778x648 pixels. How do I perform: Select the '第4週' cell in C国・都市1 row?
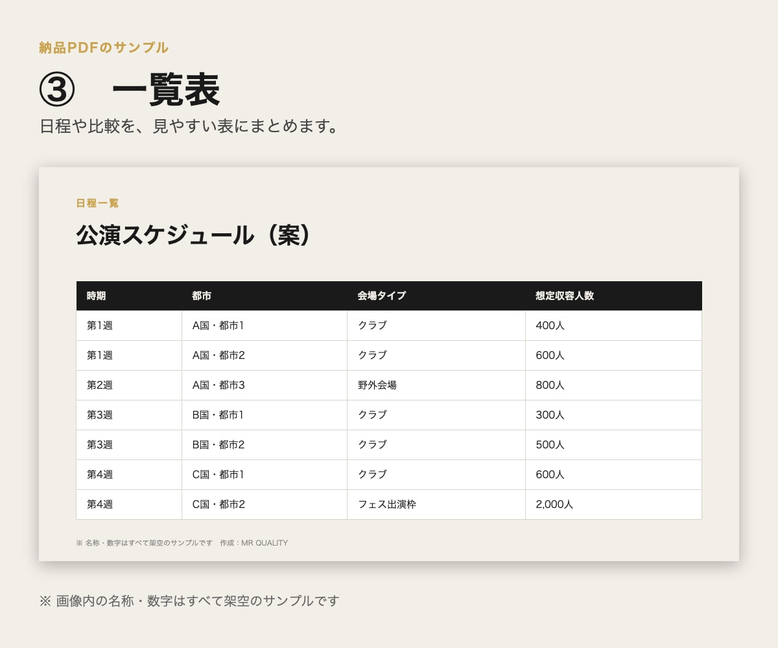(x=129, y=474)
